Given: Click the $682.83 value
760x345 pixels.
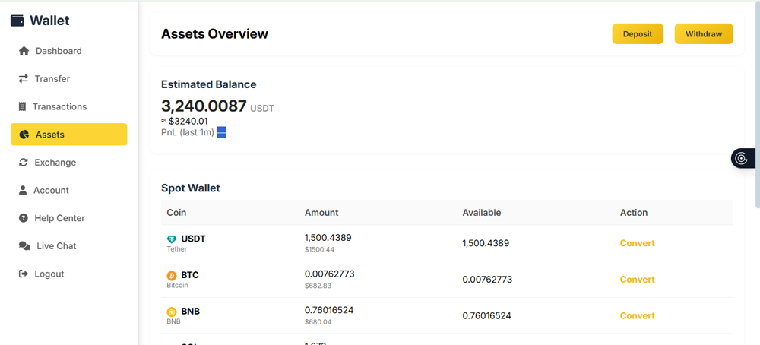Looking at the screenshot, I should [x=318, y=286].
